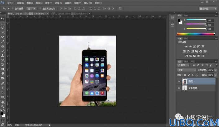This screenshot has height=127, width=219.
Task: Add an Exposure adjustment
Action: (198, 47)
